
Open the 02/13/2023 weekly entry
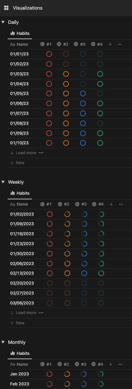pyautogui.click(x=22, y=273)
